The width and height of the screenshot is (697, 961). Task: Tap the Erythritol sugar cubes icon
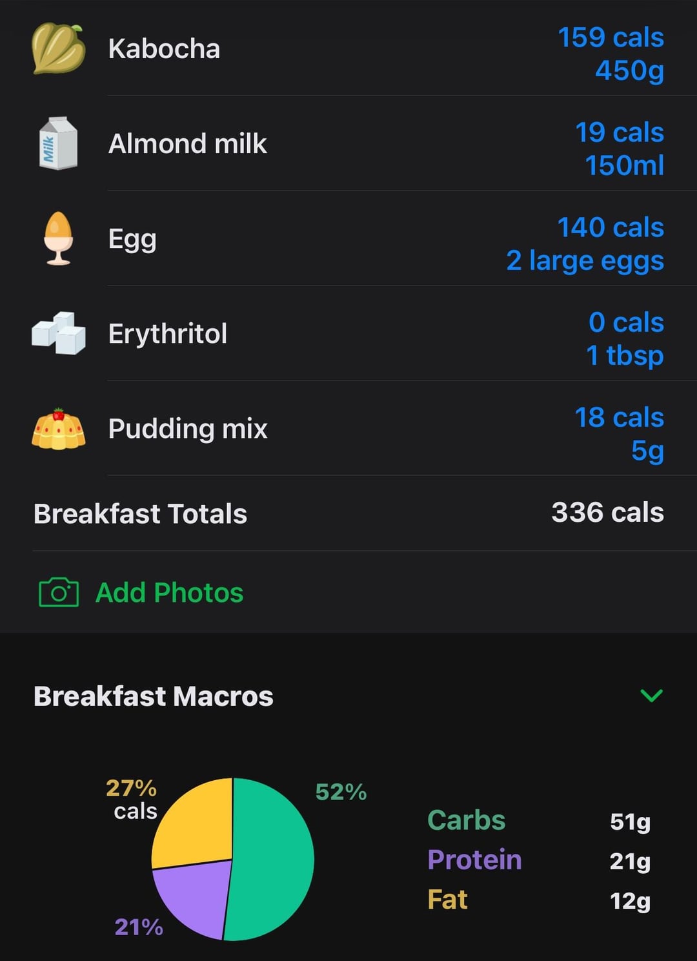58,333
